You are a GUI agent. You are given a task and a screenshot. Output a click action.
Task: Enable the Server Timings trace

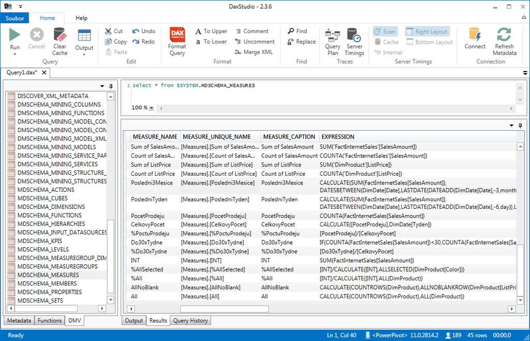click(x=354, y=41)
